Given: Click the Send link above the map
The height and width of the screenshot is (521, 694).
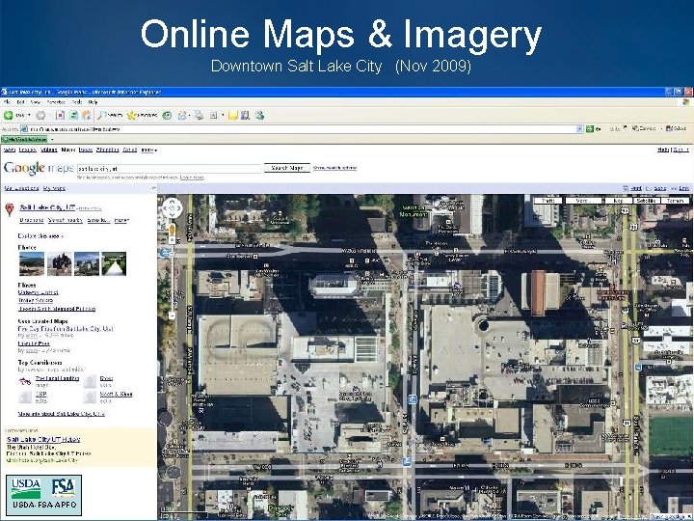Looking at the screenshot, I should [x=660, y=188].
